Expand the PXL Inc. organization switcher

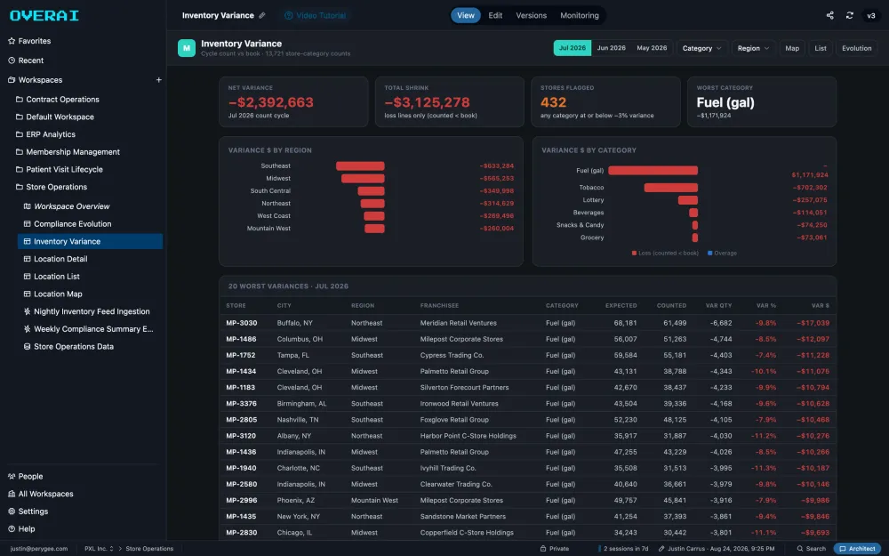(99, 549)
